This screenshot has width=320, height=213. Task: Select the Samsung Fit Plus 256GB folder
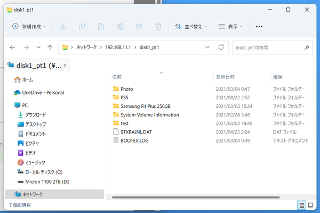142,106
